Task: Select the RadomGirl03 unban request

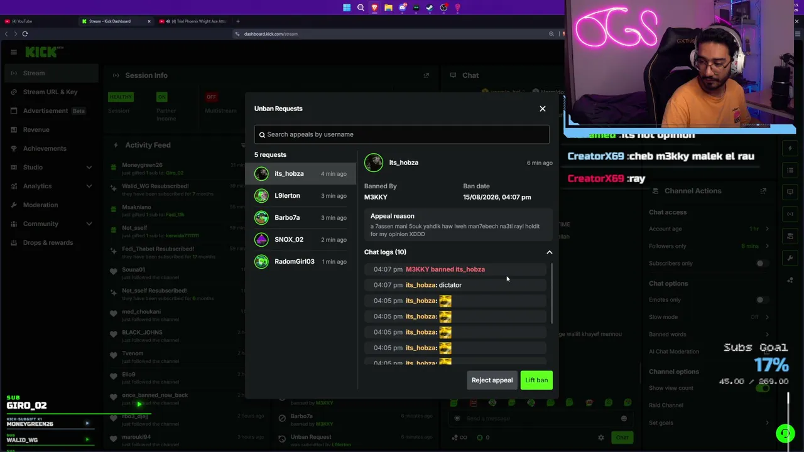Action: coord(300,262)
